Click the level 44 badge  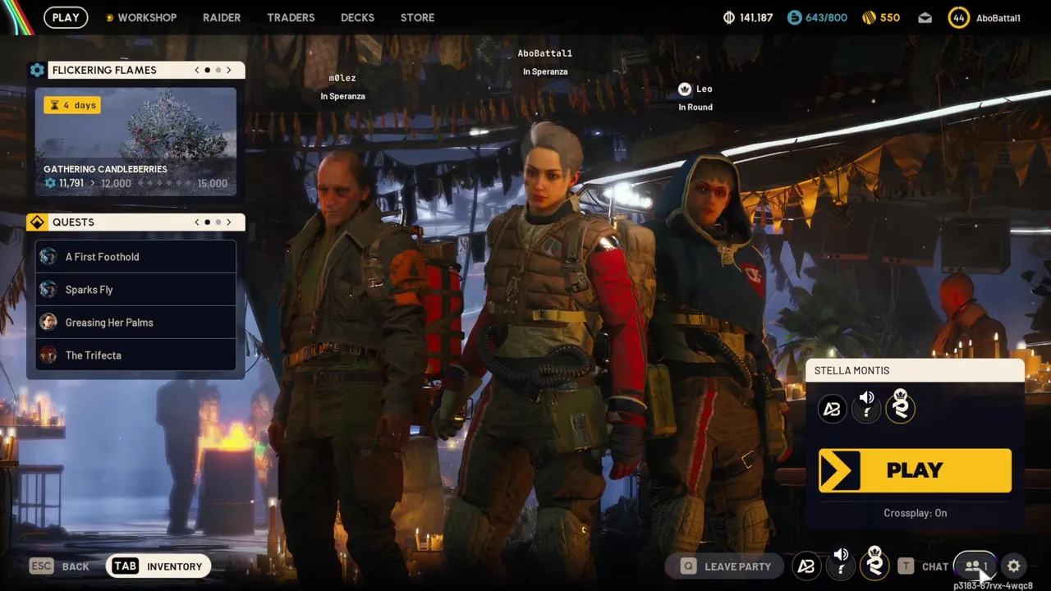point(958,17)
